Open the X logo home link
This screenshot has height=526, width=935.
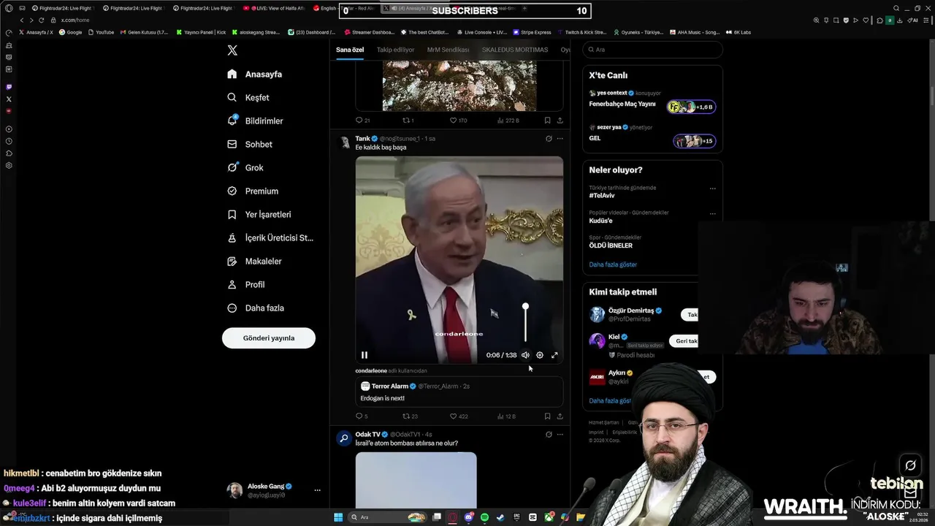232,50
